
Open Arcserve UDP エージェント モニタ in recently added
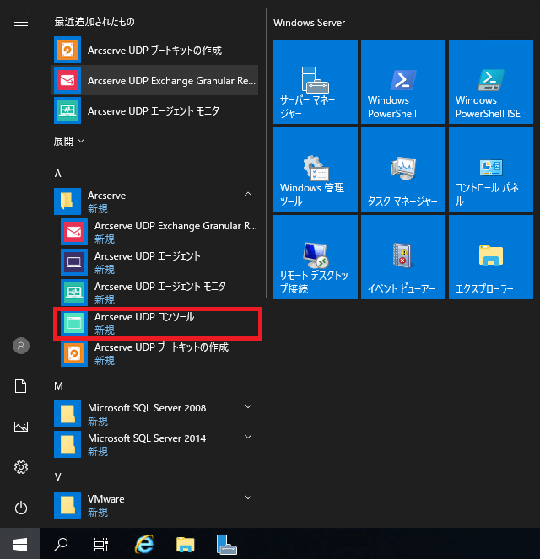click(x=154, y=110)
